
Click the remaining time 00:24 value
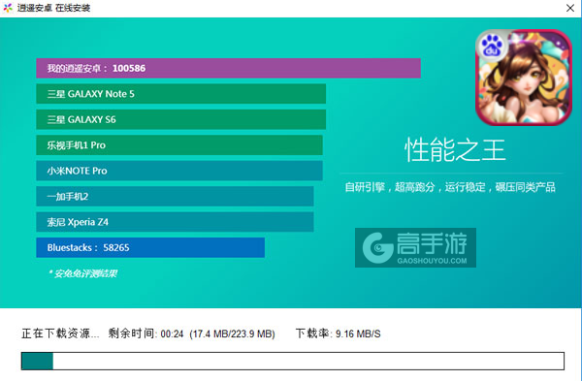click(173, 333)
